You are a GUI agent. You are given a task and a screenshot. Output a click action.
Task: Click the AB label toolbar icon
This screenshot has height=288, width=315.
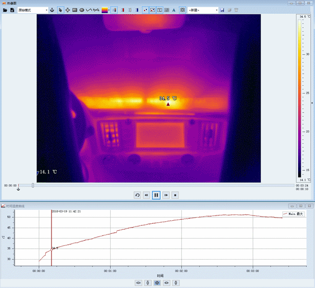click(x=167, y=10)
